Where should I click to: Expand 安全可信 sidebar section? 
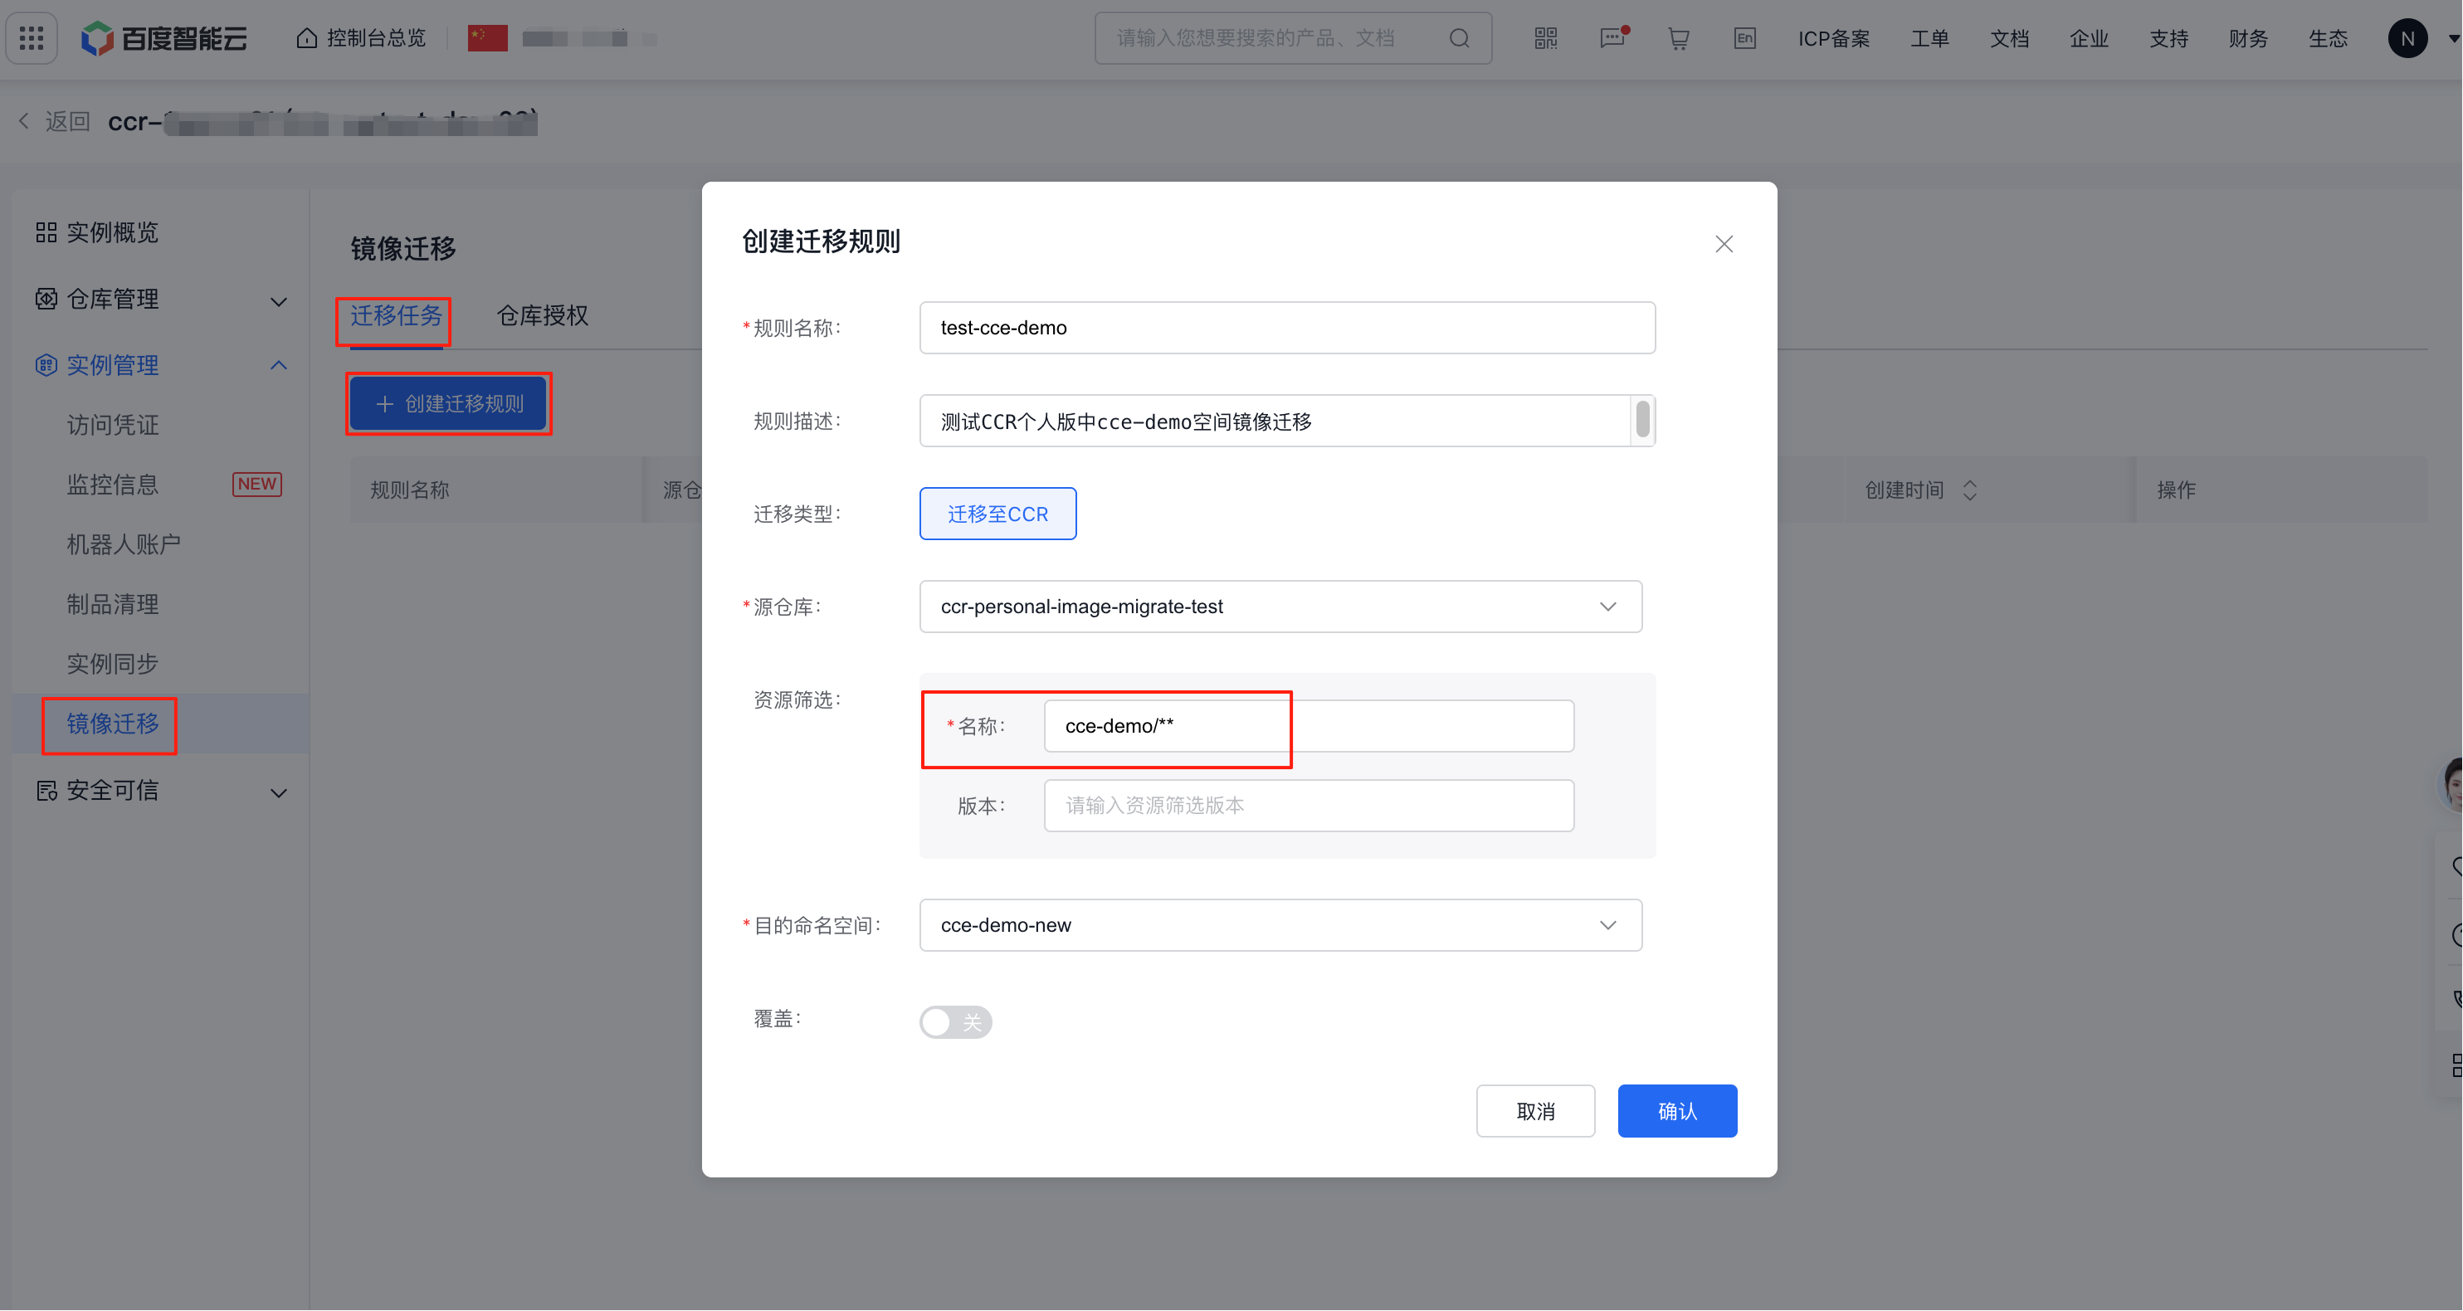tap(159, 791)
